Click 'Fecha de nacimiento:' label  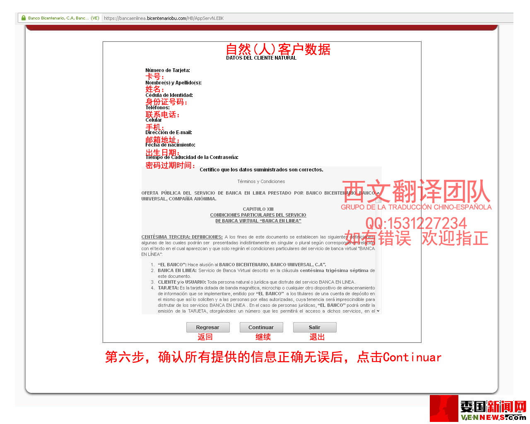(x=170, y=145)
